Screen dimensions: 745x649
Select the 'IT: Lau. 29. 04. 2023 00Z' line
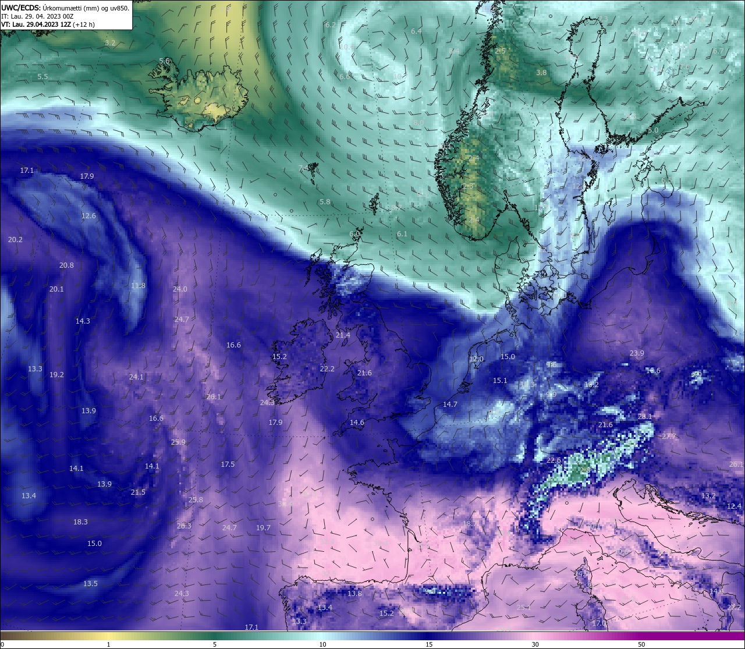click(37, 16)
